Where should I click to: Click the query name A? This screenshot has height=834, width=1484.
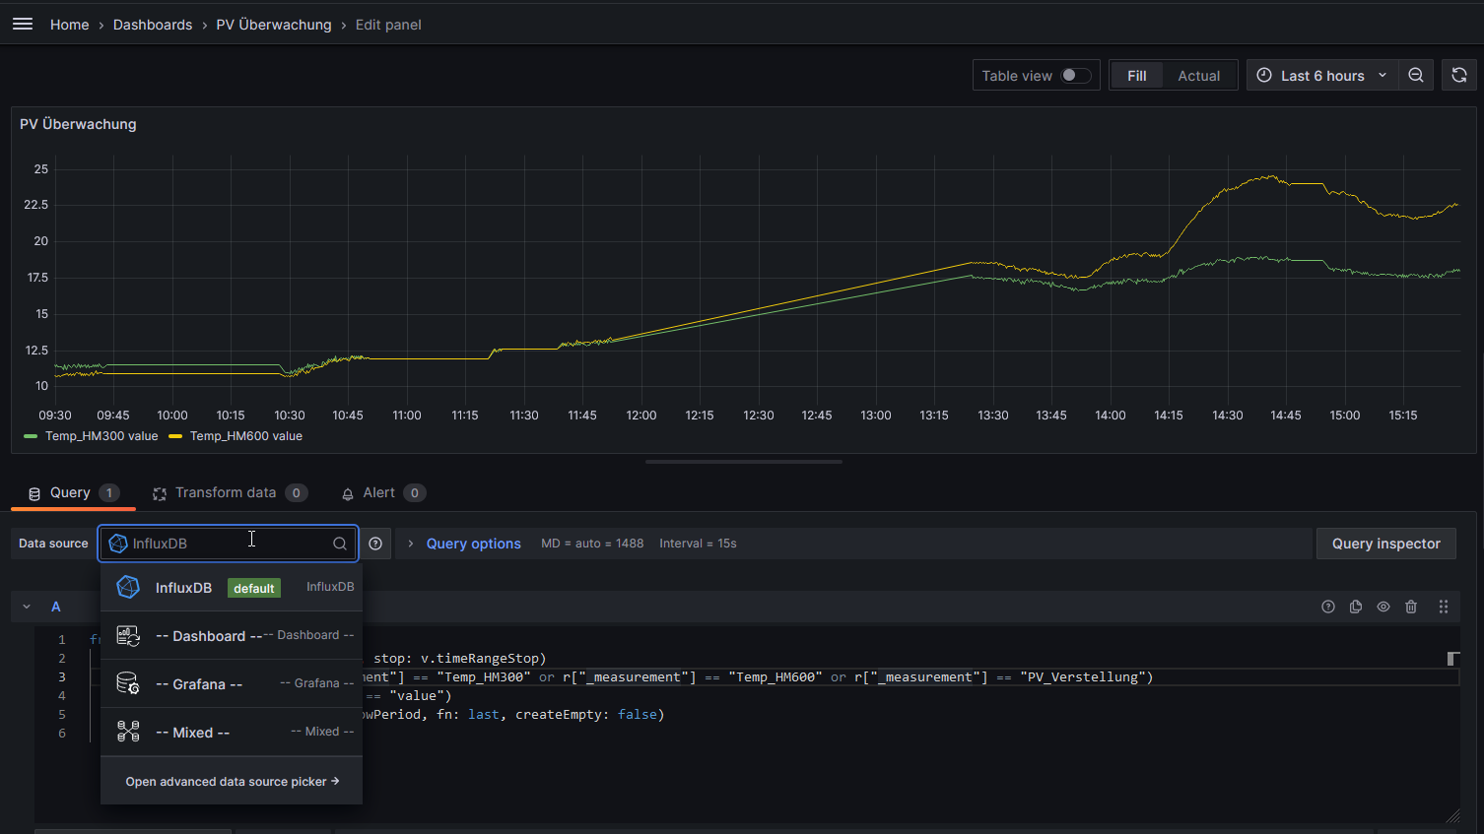(56, 607)
